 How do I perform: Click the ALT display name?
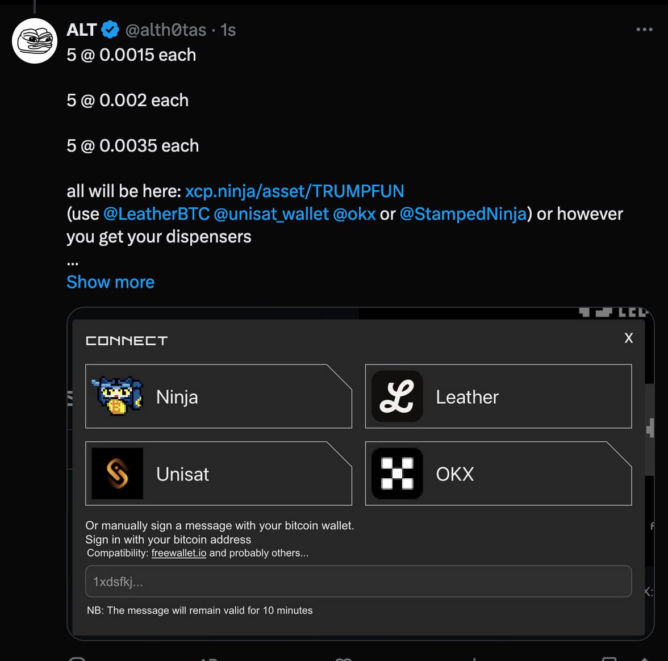82,30
